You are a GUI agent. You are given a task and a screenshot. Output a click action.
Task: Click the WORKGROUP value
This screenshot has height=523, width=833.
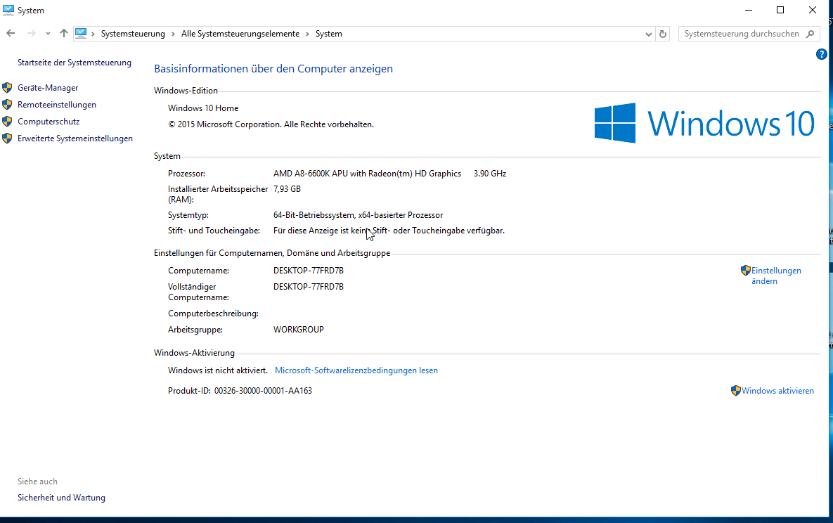[299, 330]
